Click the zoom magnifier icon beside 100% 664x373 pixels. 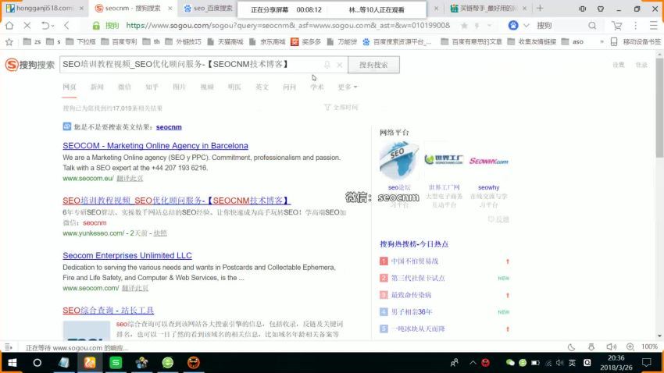click(x=630, y=346)
